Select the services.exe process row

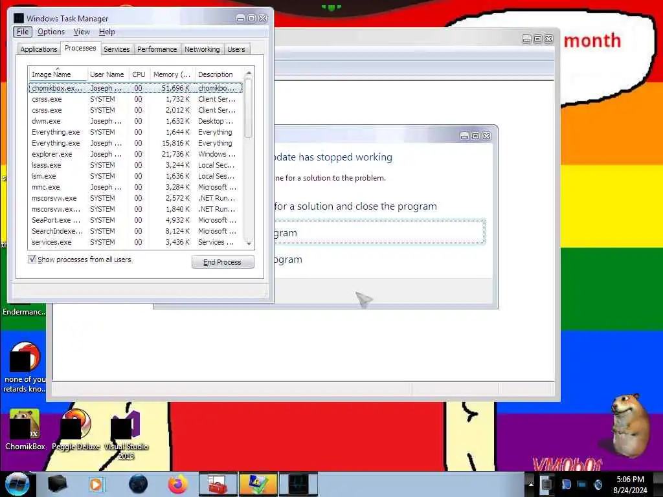[135, 242]
